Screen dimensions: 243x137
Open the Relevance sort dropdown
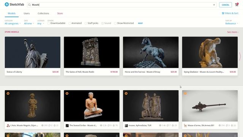click(x=232, y=24)
